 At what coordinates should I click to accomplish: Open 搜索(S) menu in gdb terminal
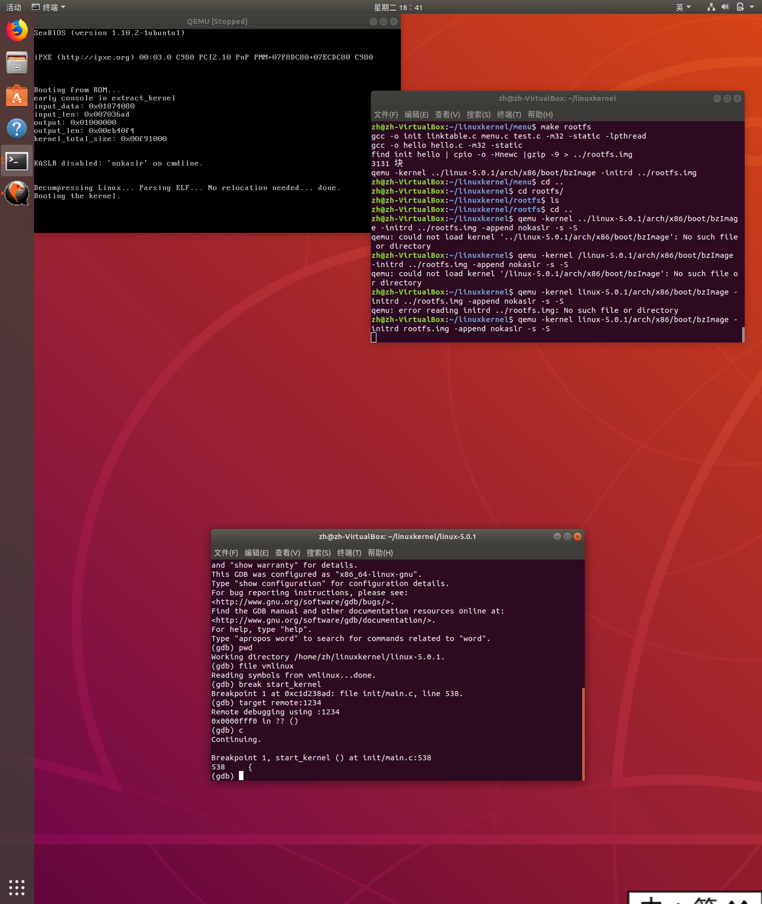(x=318, y=553)
